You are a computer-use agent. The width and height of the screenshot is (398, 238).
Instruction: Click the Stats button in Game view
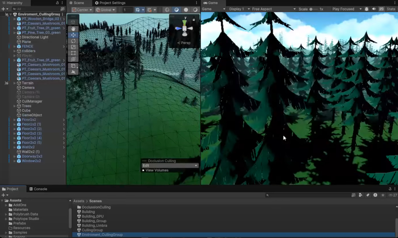391,9
